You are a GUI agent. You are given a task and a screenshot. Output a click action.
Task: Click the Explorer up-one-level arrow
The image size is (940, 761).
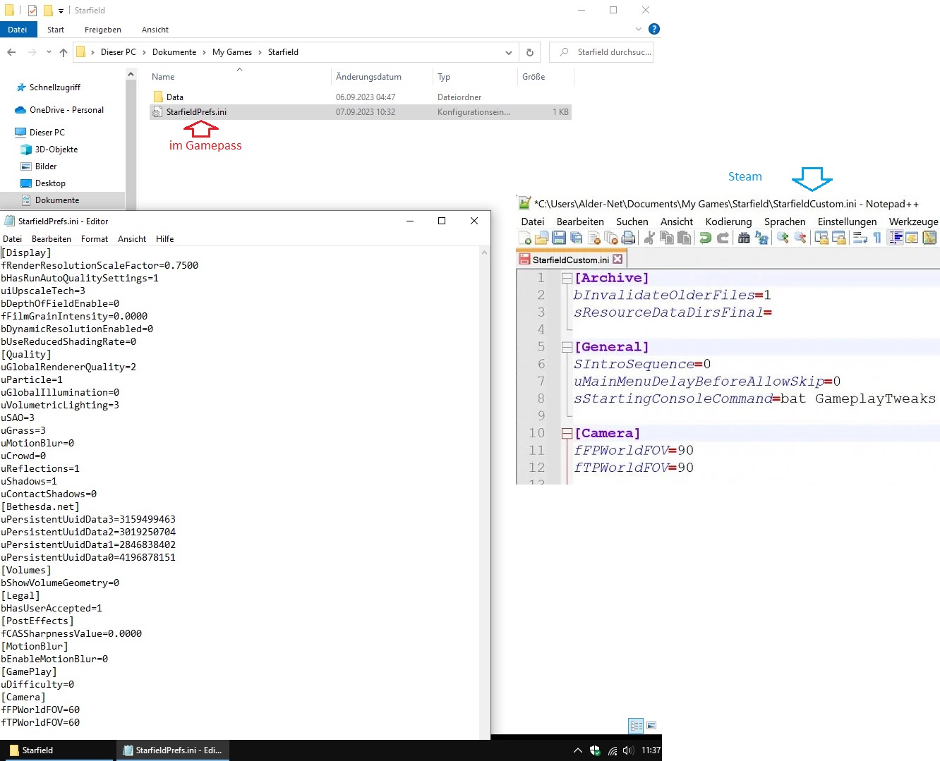point(64,52)
